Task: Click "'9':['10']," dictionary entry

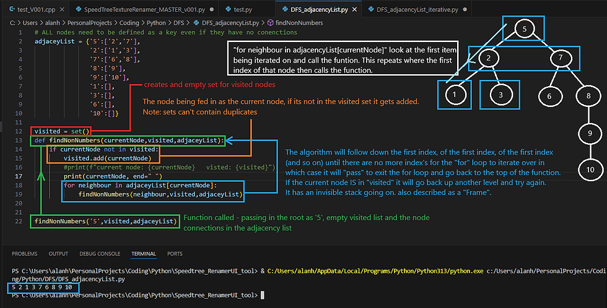Action: pyautogui.click(x=109, y=77)
